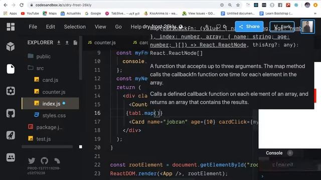Open the File menu
Viewport: 321px width, 180px height.
pos(33,26)
